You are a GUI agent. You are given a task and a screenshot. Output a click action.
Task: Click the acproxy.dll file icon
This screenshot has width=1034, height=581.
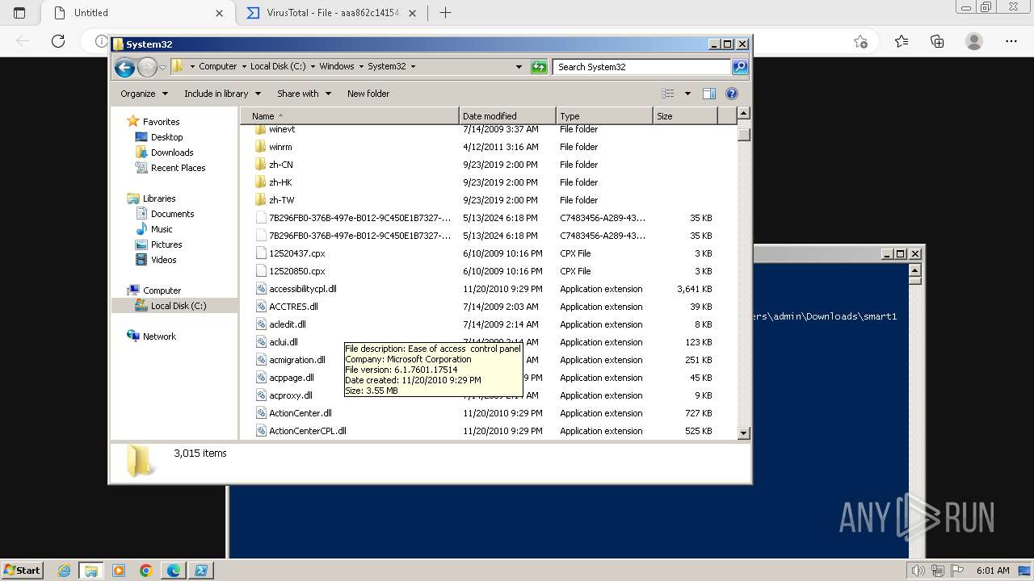click(x=261, y=395)
